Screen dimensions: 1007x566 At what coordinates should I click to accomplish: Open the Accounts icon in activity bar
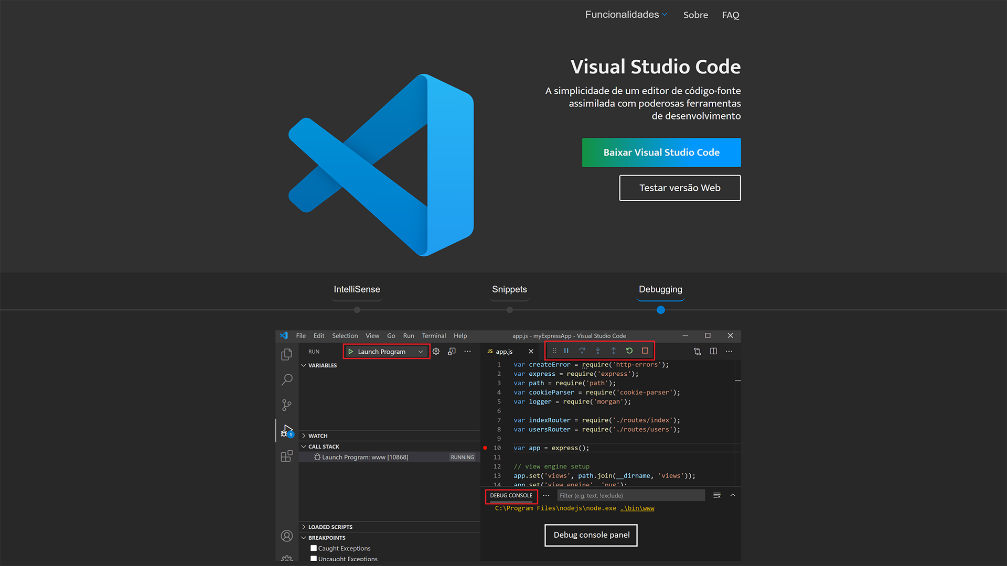[x=286, y=536]
